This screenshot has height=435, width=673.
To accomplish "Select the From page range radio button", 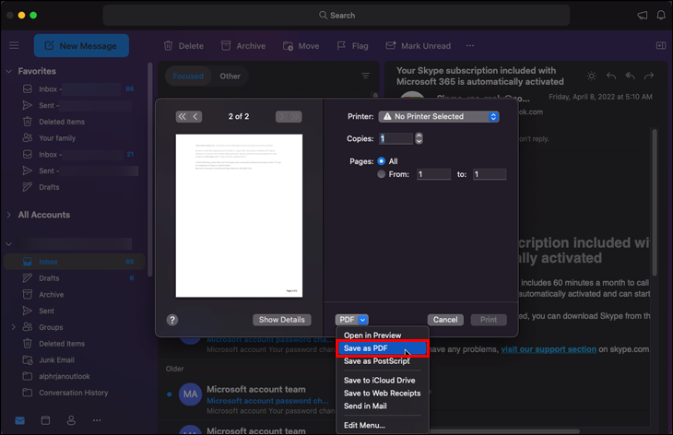I will click(x=382, y=174).
